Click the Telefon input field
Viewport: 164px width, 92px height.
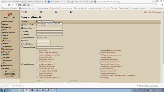(49, 35)
